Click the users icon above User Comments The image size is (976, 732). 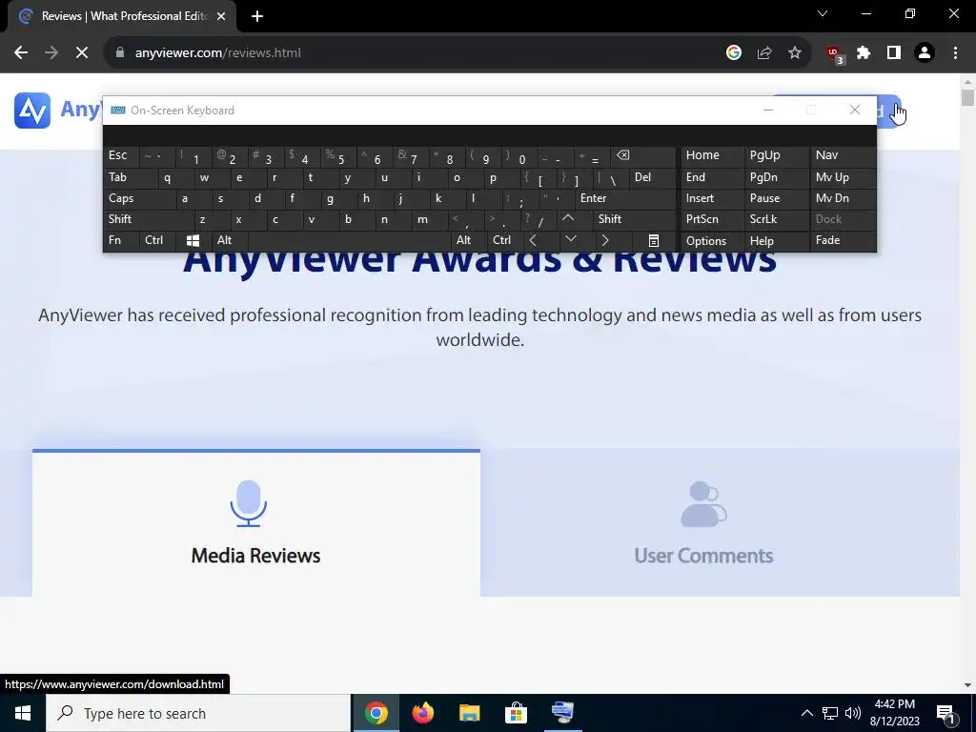click(703, 503)
